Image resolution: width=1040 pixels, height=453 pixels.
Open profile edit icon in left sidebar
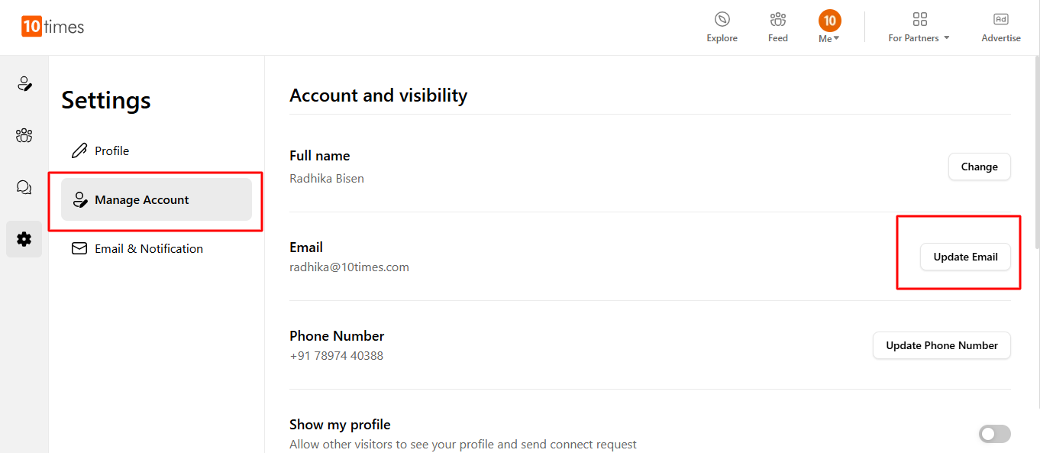pos(24,84)
